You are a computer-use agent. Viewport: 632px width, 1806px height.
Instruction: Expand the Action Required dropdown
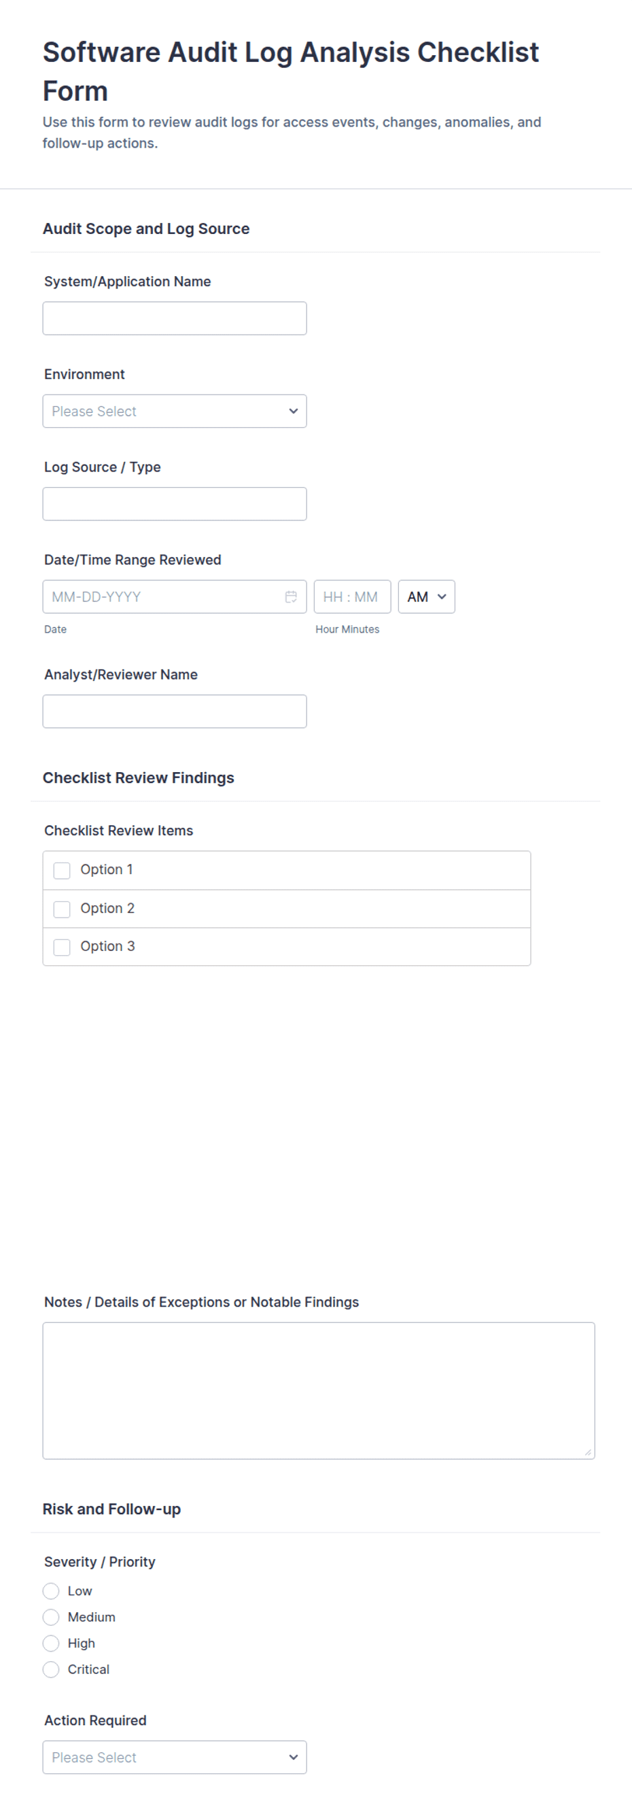click(175, 1757)
